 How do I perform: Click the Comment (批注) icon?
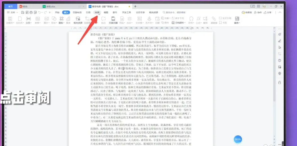pyautogui.click(x=103, y=19)
